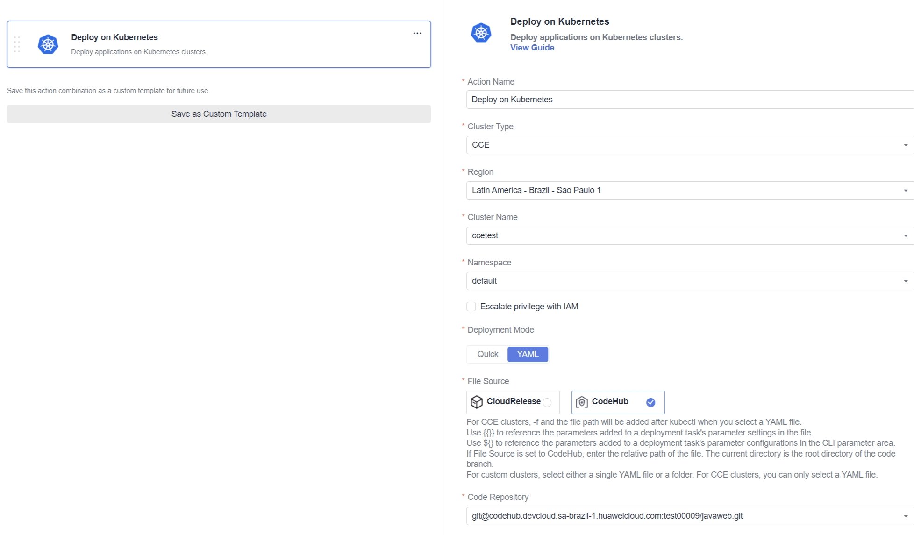This screenshot has width=914, height=535.
Task: Select the YAML deployment mode tab
Action: tap(528, 354)
